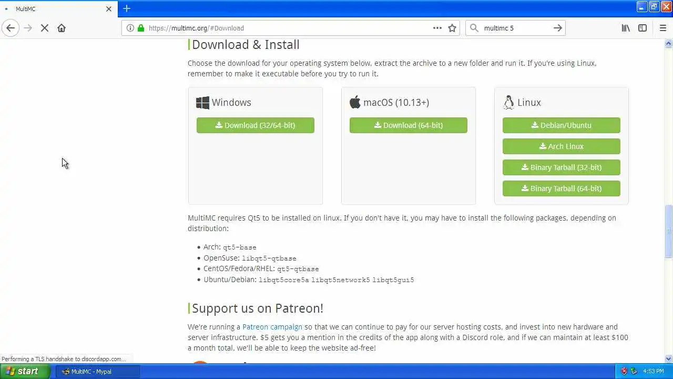This screenshot has width=673, height=379.
Task: Click the scrollbar down arrow
Action: tap(669, 358)
